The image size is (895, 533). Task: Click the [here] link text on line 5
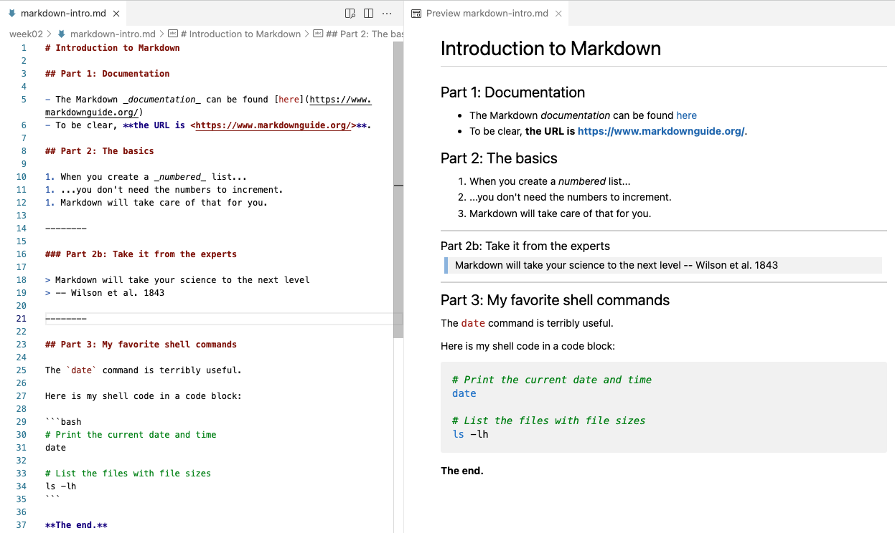pyautogui.click(x=289, y=100)
